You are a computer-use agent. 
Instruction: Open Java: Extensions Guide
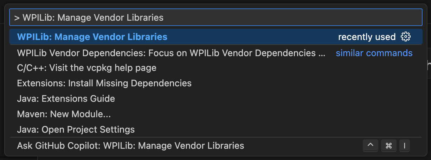pyautogui.click(x=66, y=99)
